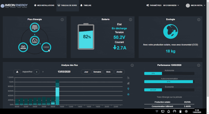Open info icon on Batterie panel
The height and width of the screenshot is (114, 209).
(x=130, y=20)
